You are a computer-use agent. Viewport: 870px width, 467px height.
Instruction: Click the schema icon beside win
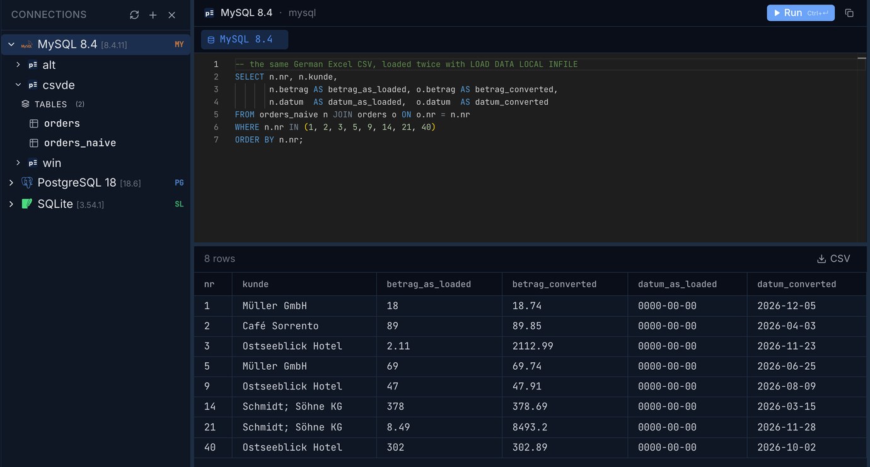click(x=33, y=163)
